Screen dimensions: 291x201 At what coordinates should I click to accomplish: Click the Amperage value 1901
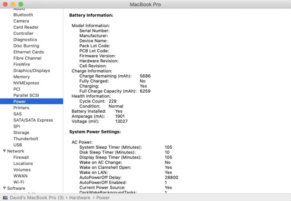click(x=120, y=116)
